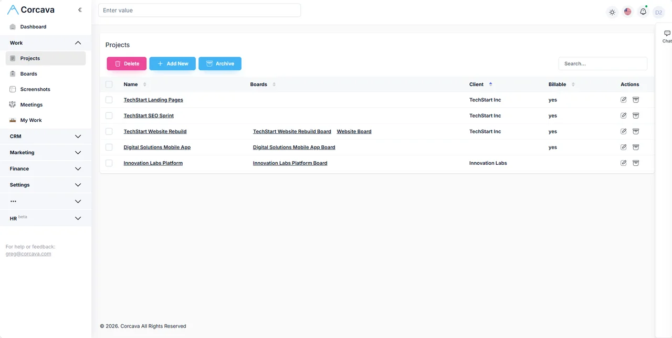Sort by Billable using the column arrows
Viewport: 672px width, 338px height.
coord(573,85)
